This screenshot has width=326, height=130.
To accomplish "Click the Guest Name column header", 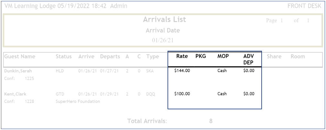I will point(20,57).
